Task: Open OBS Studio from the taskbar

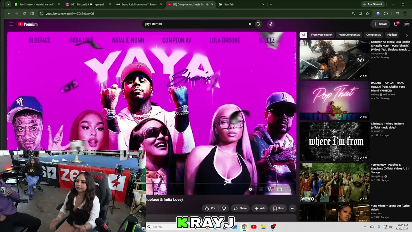Action: [x=273, y=227]
